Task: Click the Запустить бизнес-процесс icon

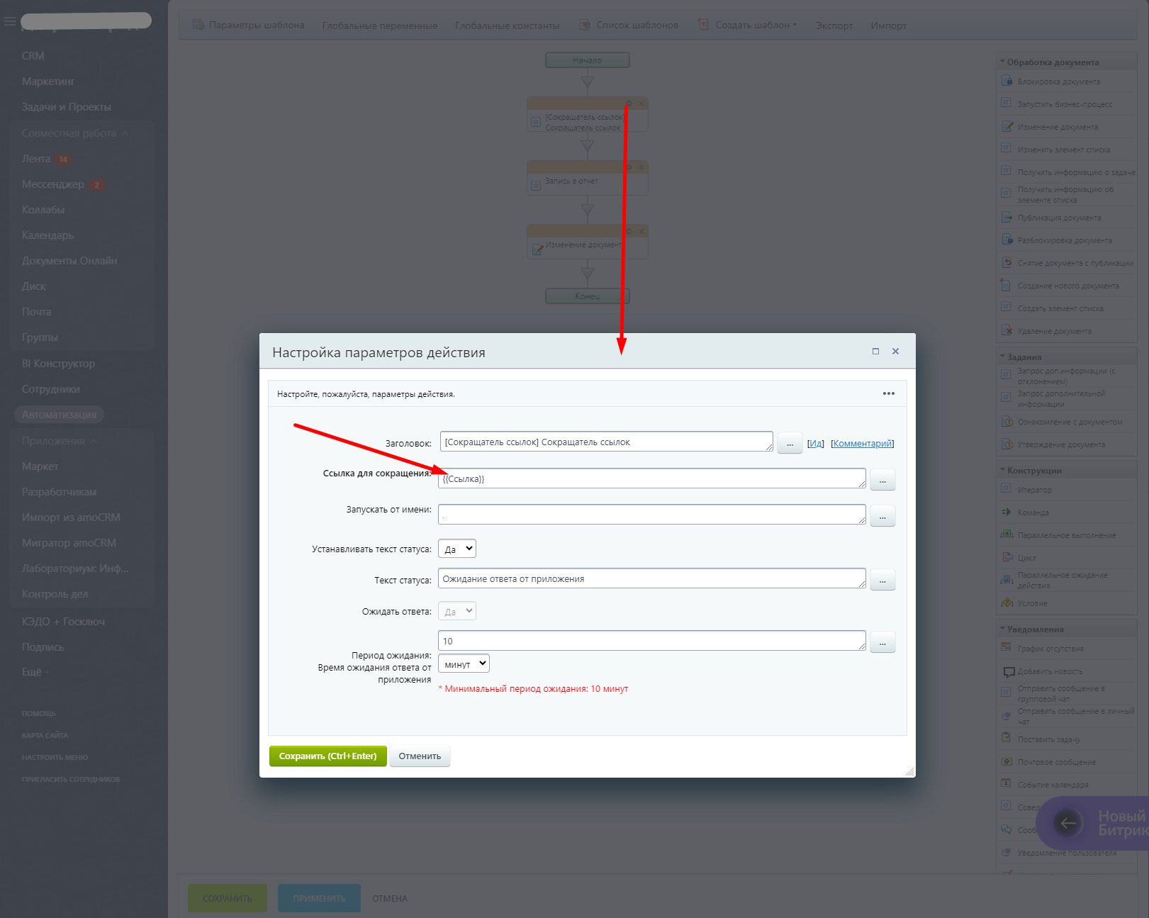Action: (x=1007, y=103)
